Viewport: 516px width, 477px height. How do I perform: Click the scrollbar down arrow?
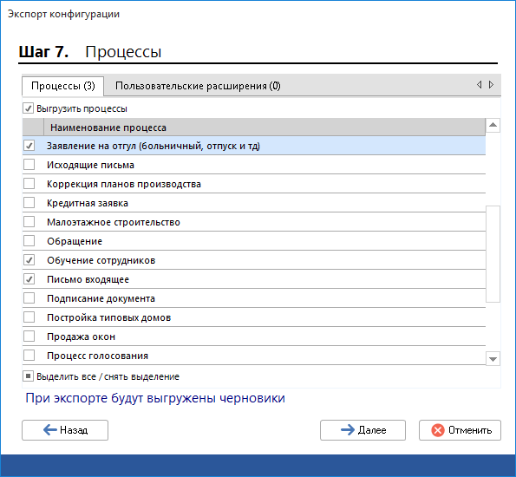point(493,359)
